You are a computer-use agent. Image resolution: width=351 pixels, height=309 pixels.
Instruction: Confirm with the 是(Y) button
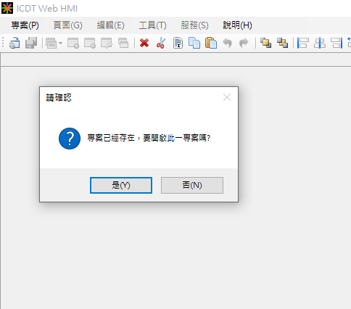tap(121, 185)
